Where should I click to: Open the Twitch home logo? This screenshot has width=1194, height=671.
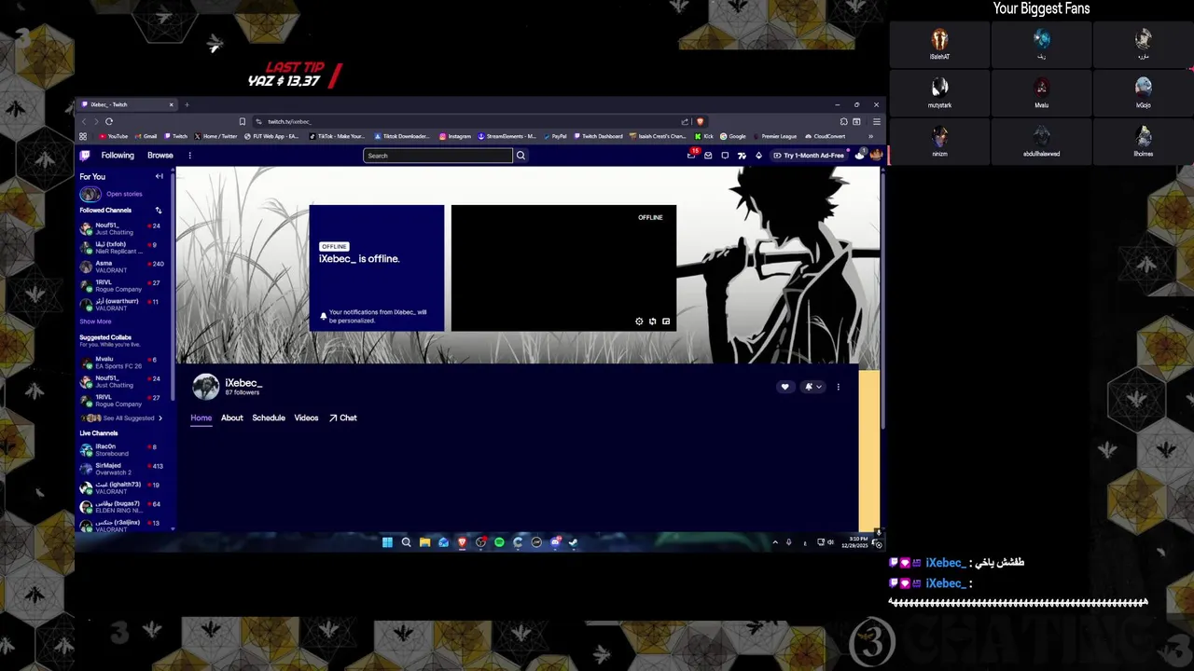85,156
